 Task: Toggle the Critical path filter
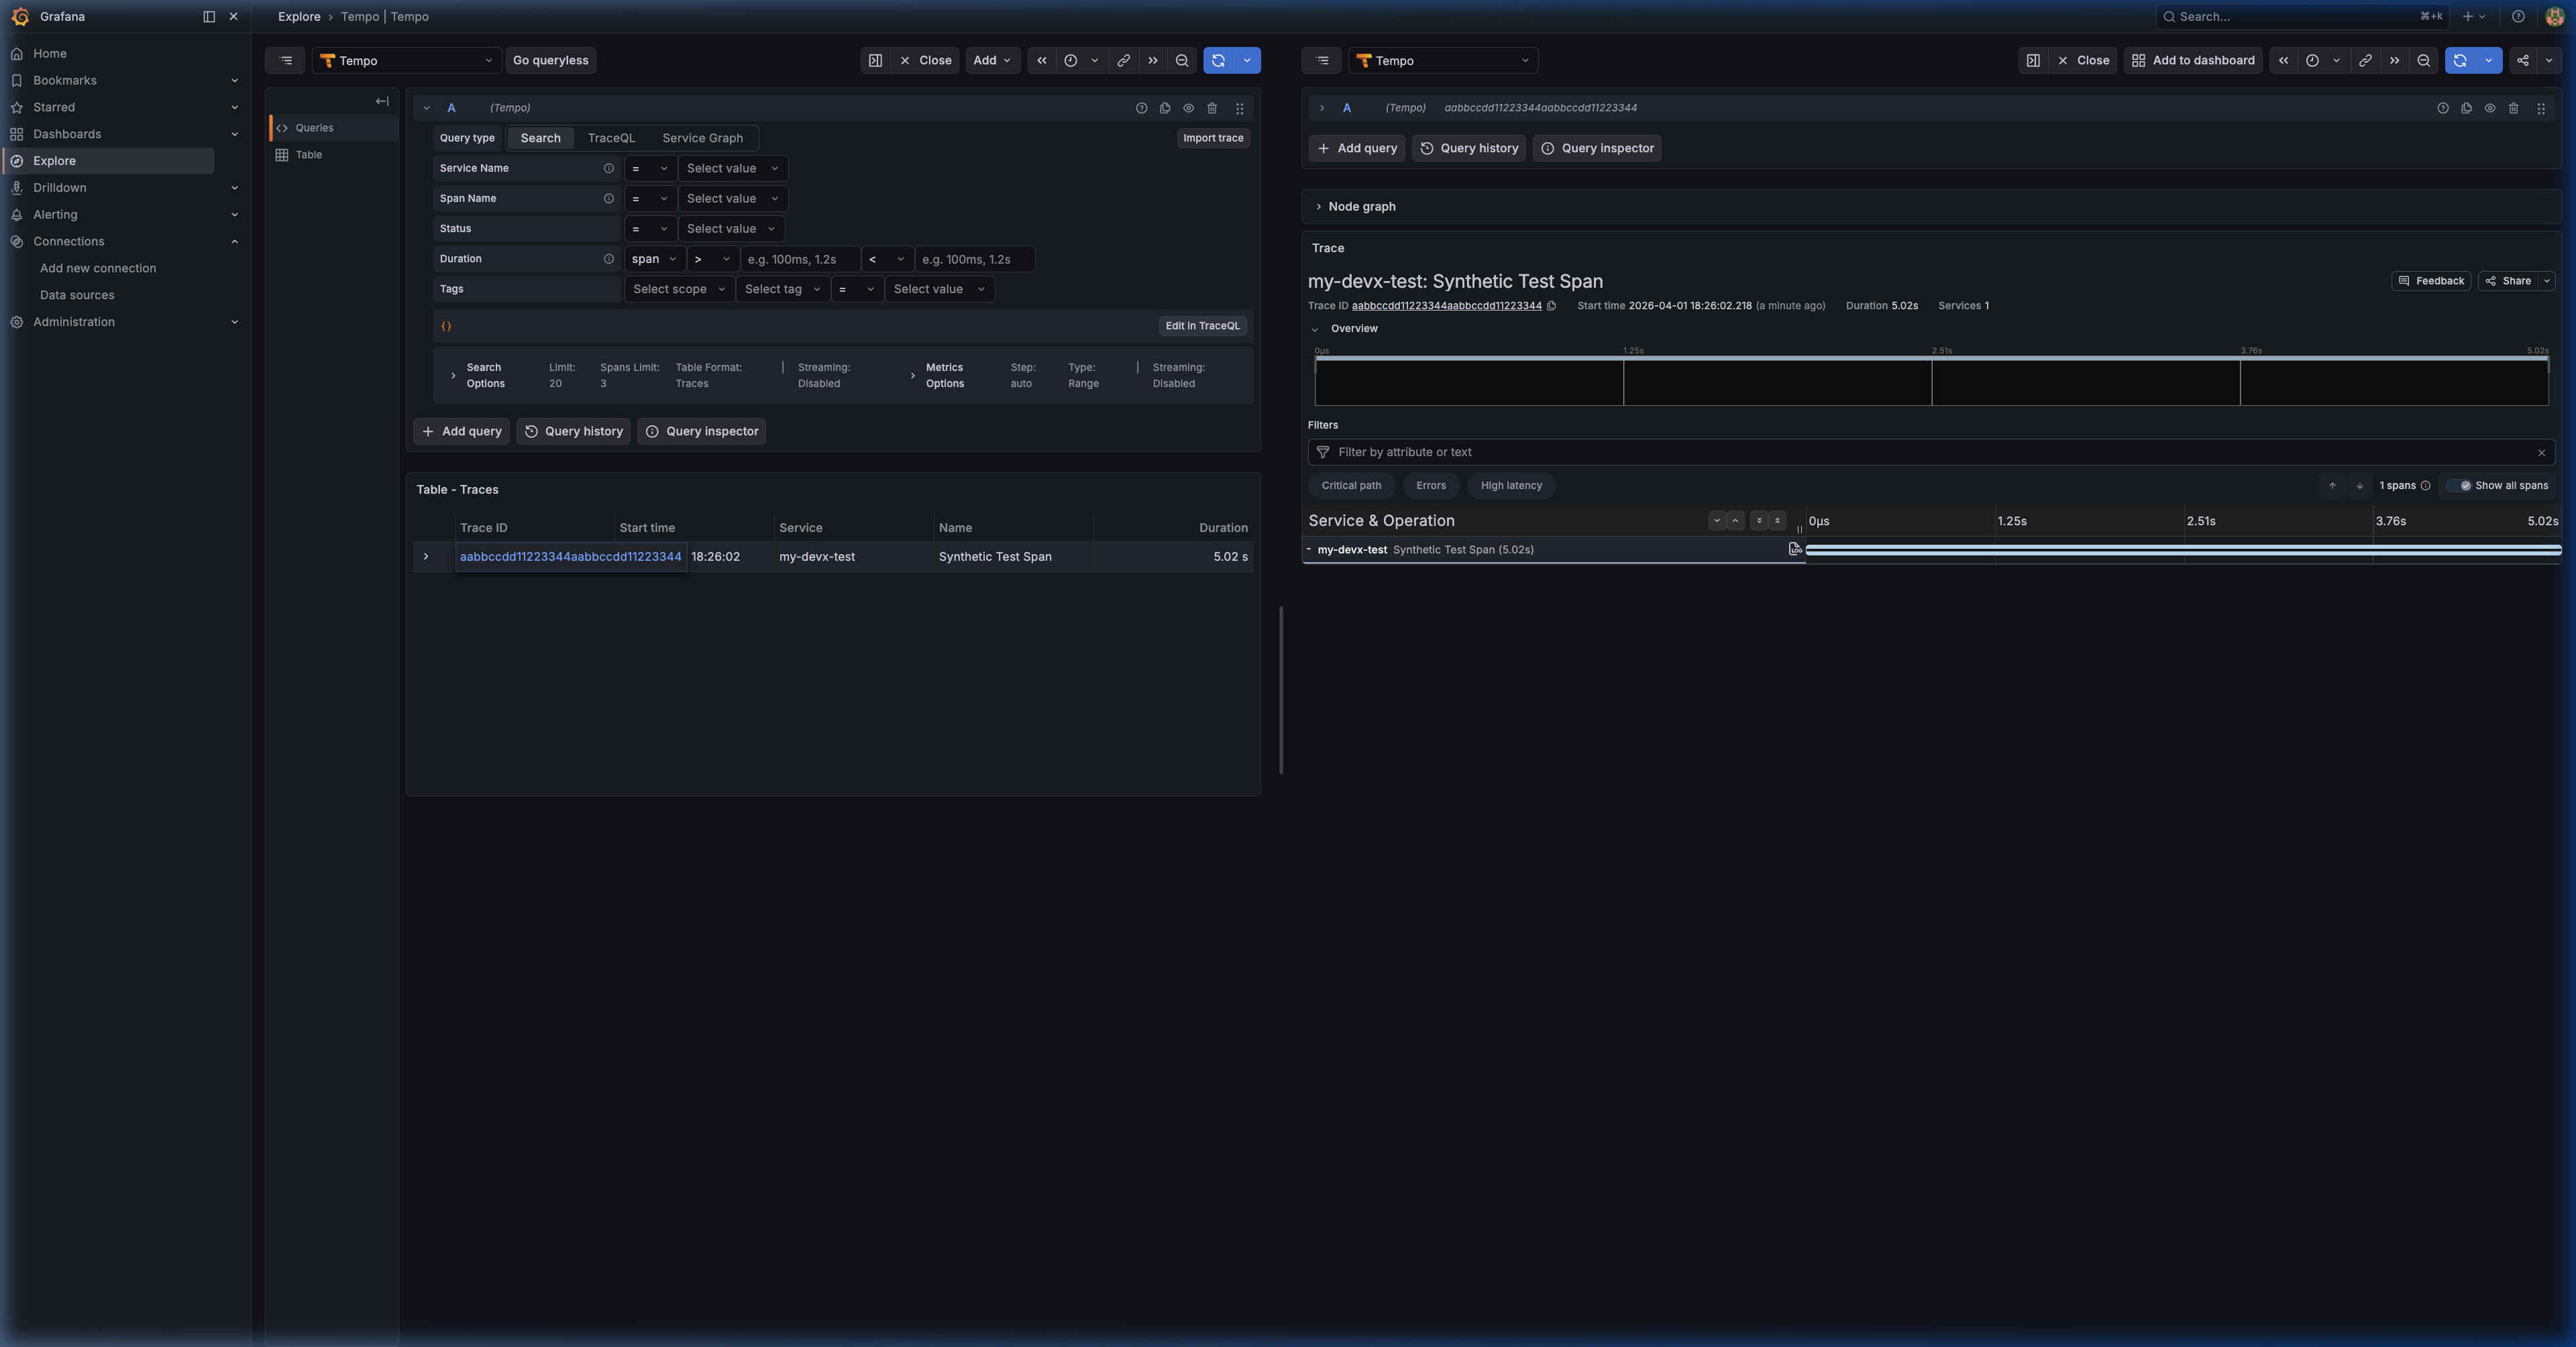pos(1351,485)
